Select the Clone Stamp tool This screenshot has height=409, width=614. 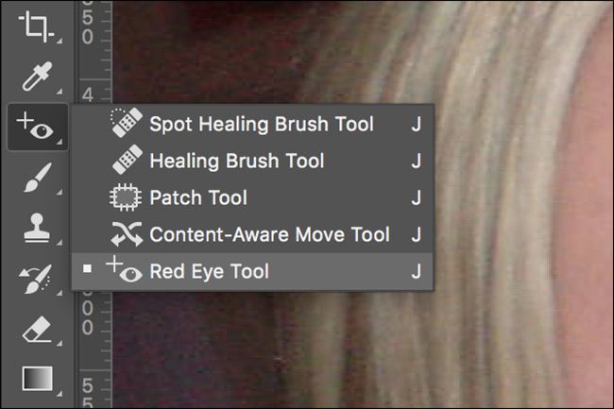[x=37, y=229]
